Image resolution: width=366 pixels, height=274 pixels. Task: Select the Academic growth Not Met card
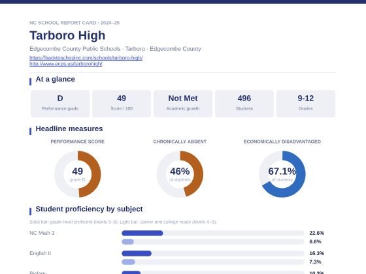coord(183,104)
